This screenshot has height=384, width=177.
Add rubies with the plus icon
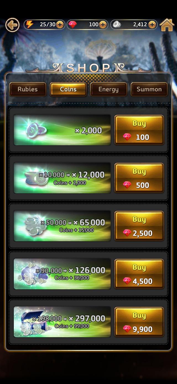point(103,25)
